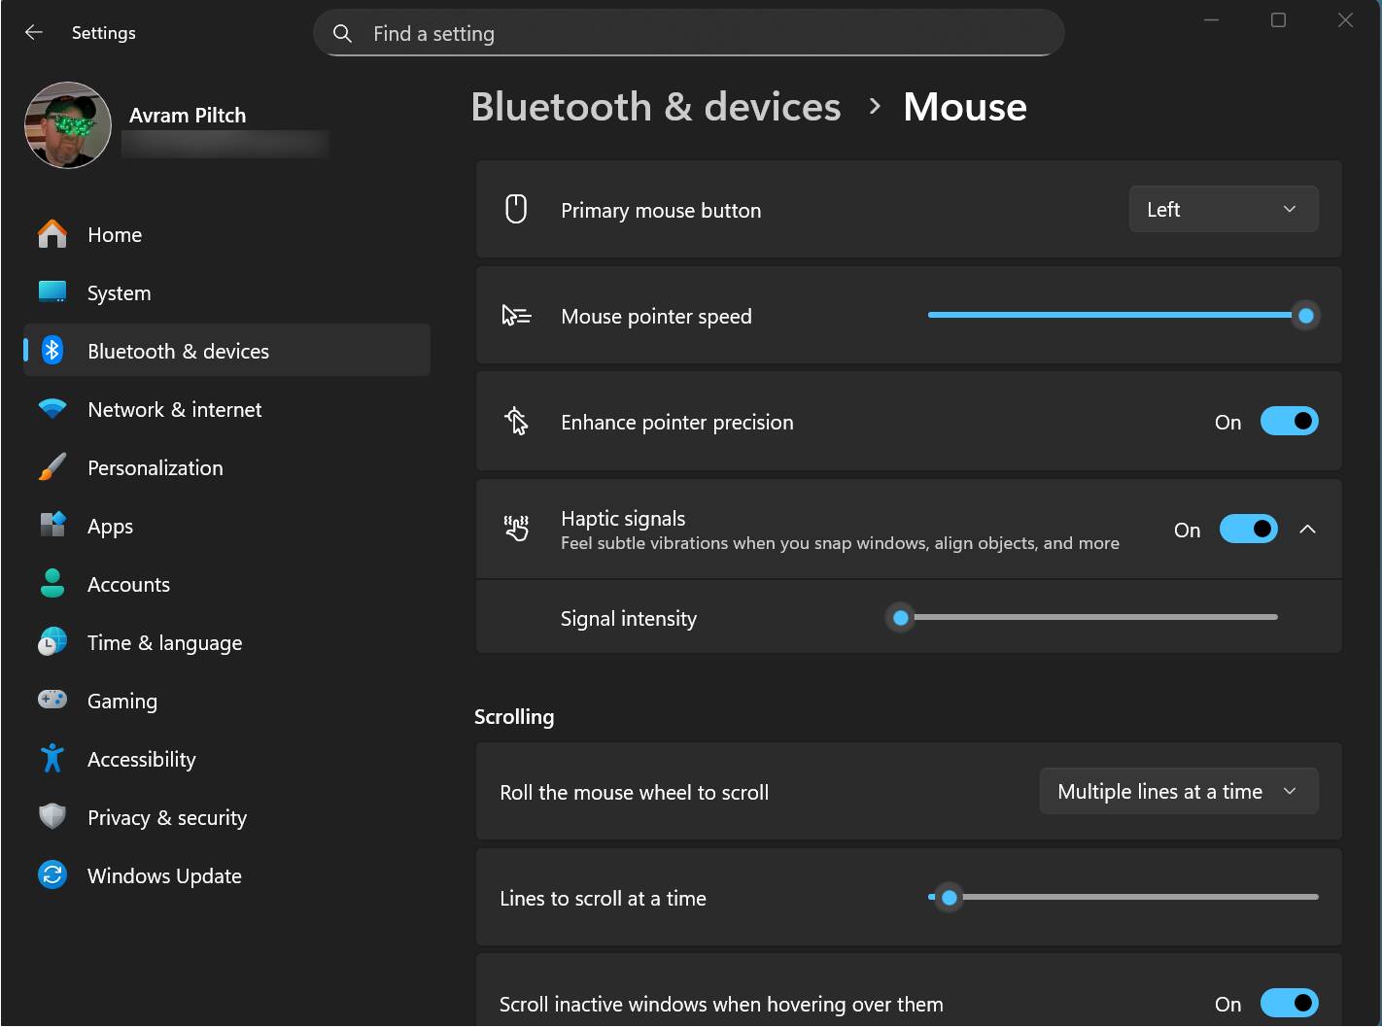1382x1028 pixels.
Task: Click the Signal intensity slider track
Action: pyautogui.click(x=1088, y=618)
